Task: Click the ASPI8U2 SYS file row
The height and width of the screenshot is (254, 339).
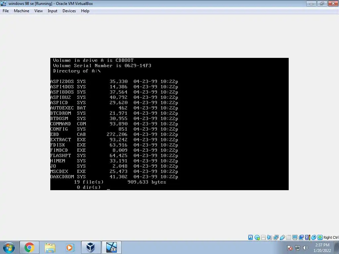Action: (x=114, y=98)
